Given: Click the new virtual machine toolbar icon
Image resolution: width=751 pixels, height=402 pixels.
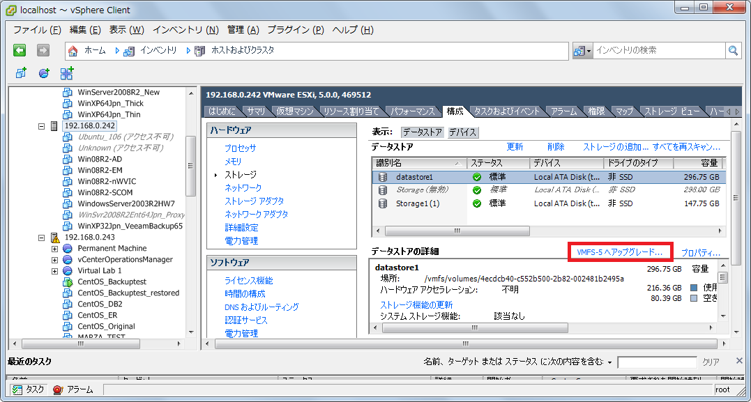Looking at the screenshot, I should tap(22, 73).
